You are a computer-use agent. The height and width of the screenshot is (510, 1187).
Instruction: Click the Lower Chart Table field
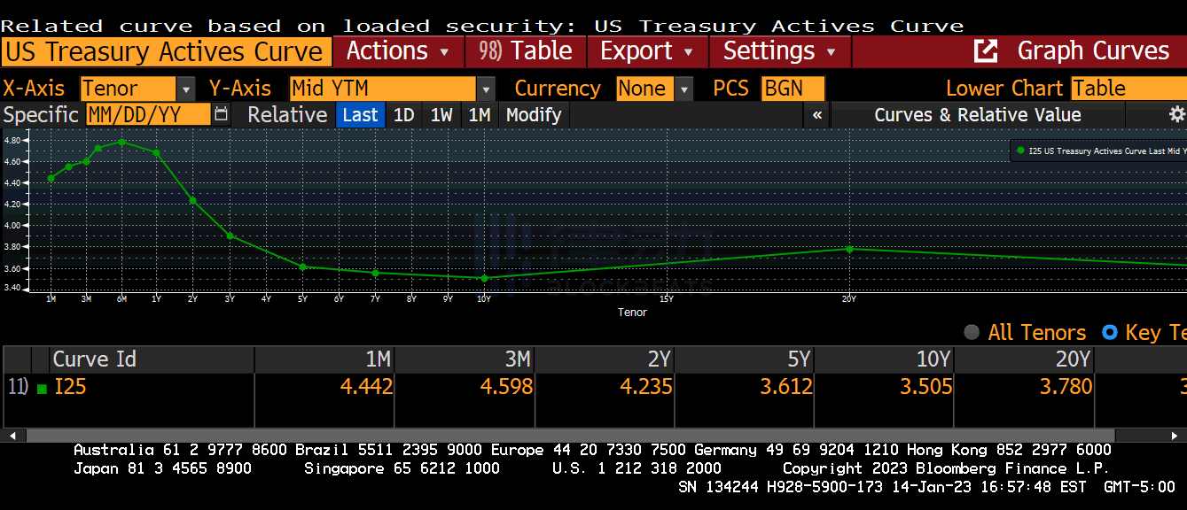pyautogui.click(x=1128, y=89)
